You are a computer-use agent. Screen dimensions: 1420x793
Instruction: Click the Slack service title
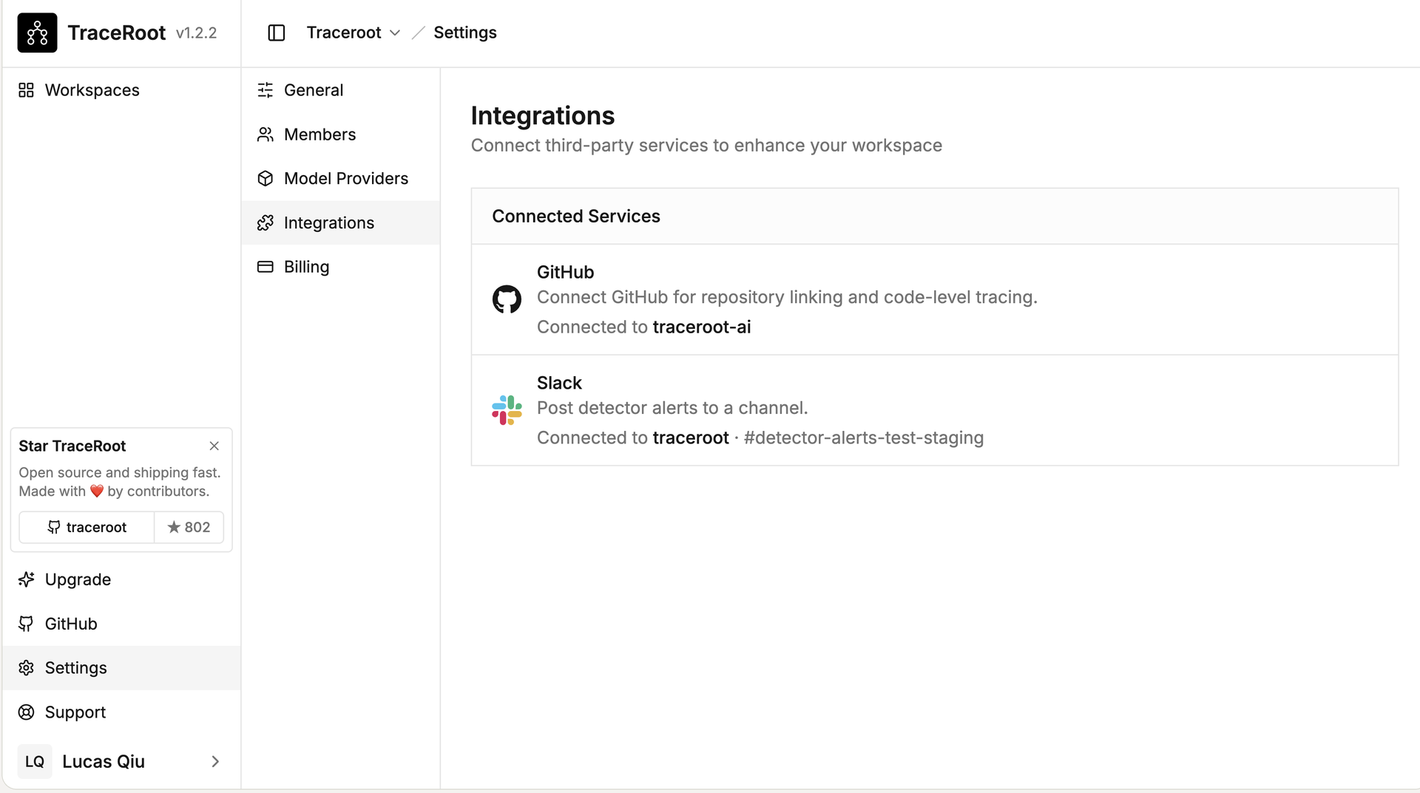(x=559, y=383)
